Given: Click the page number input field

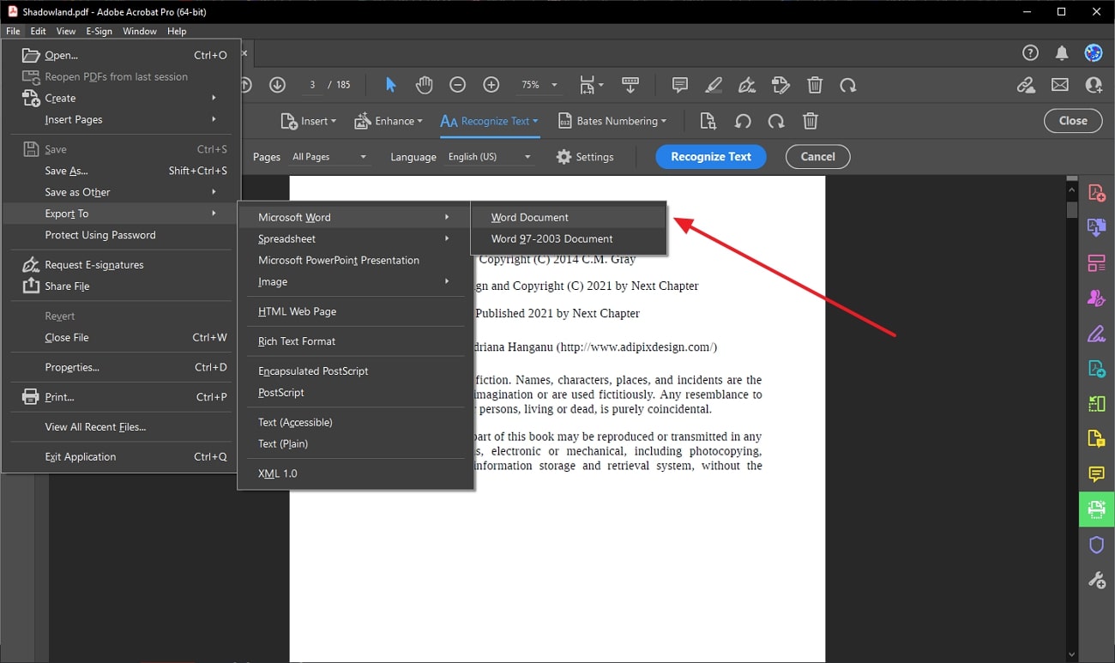Looking at the screenshot, I should [x=312, y=85].
